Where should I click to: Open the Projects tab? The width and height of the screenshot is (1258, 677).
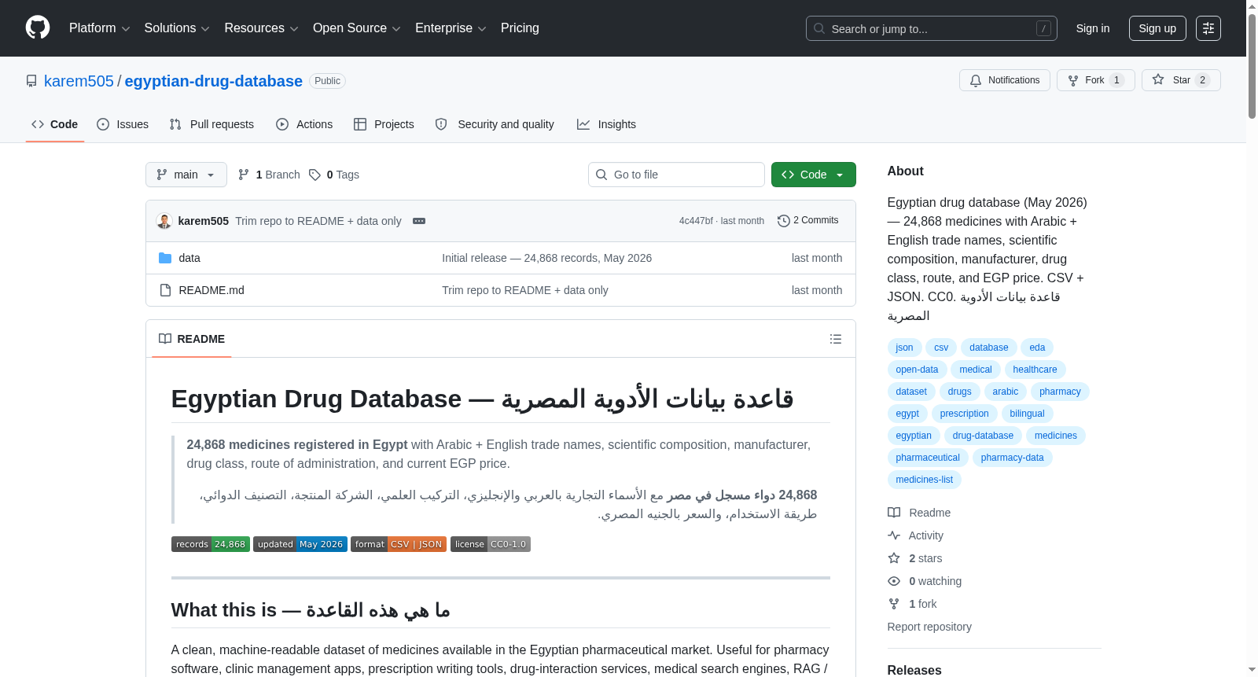point(384,124)
